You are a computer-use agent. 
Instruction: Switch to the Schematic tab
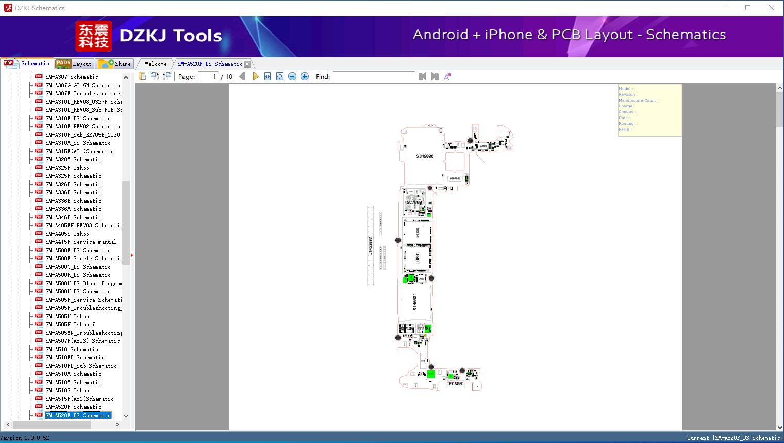(x=27, y=63)
